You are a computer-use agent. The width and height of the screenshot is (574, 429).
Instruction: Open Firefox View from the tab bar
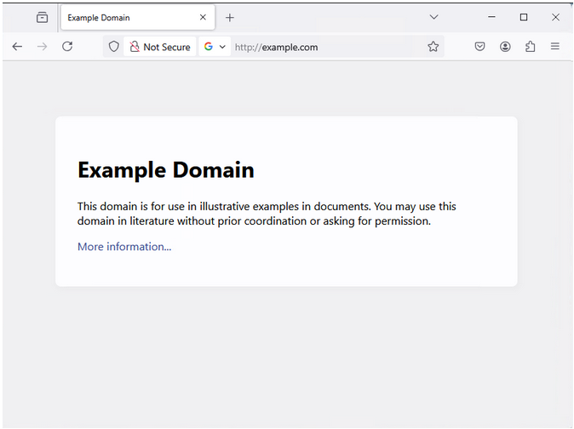point(42,17)
